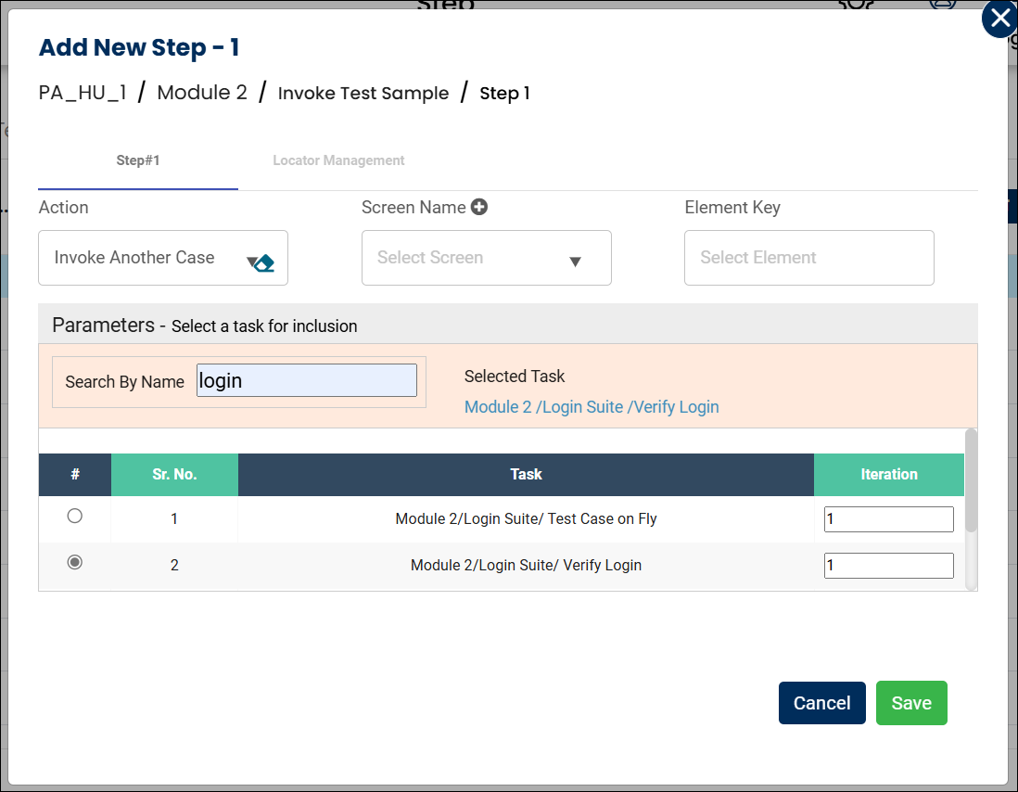Select the Test Case on Fly radio button
The image size is (1018, 792).
(75, 517)
